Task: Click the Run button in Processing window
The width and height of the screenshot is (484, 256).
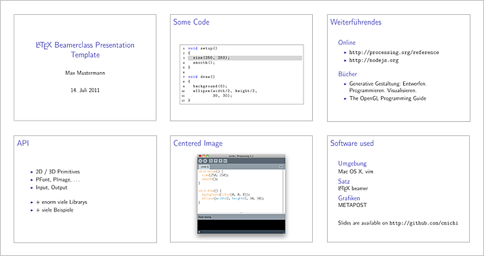Action: pos(200,161)
